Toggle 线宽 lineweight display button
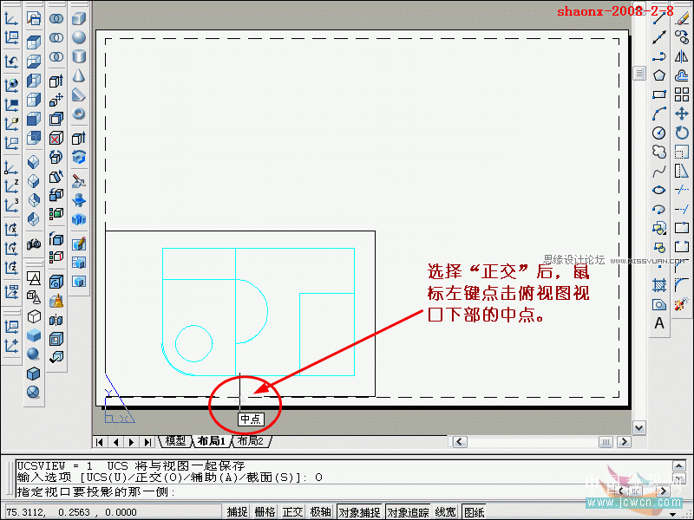This screenshot has height=520, width=694. click(x=446, y=512)
